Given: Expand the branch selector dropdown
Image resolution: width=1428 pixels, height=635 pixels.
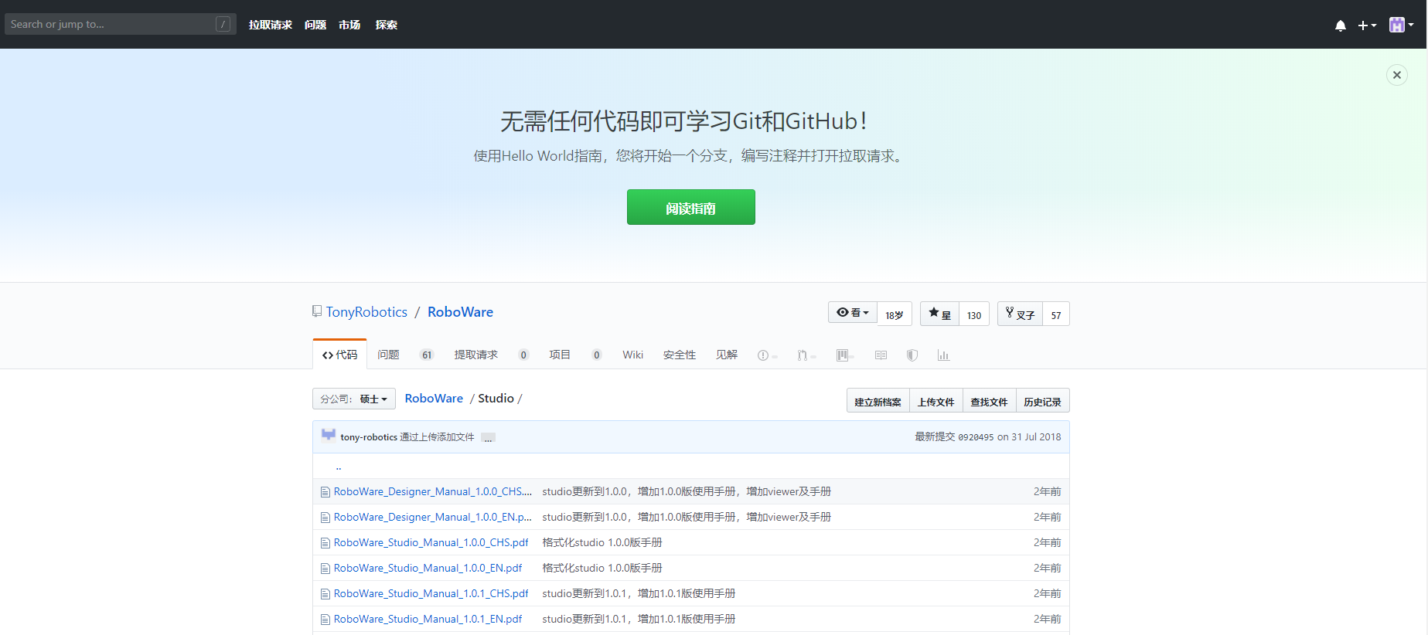Looking at the screenshot, I should click(x=354, y=399).
